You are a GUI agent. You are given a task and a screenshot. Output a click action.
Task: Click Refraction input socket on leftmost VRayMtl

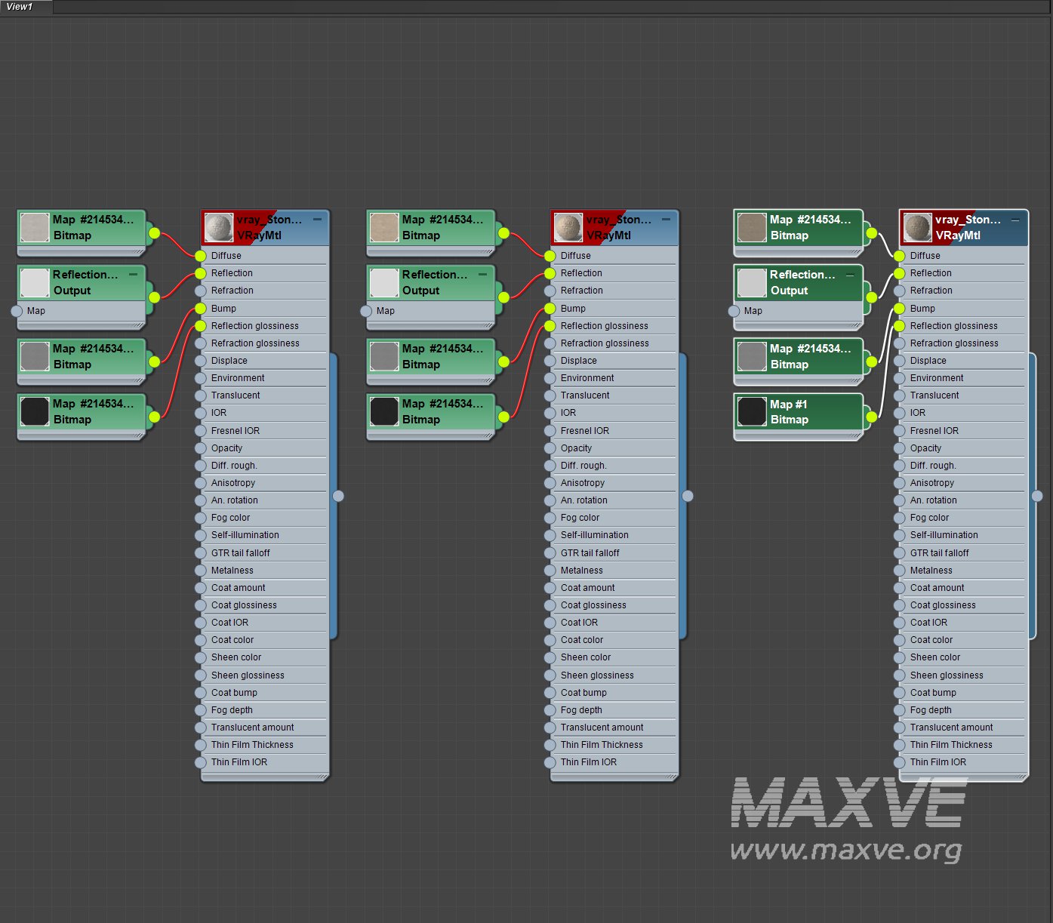coord(201,291)
